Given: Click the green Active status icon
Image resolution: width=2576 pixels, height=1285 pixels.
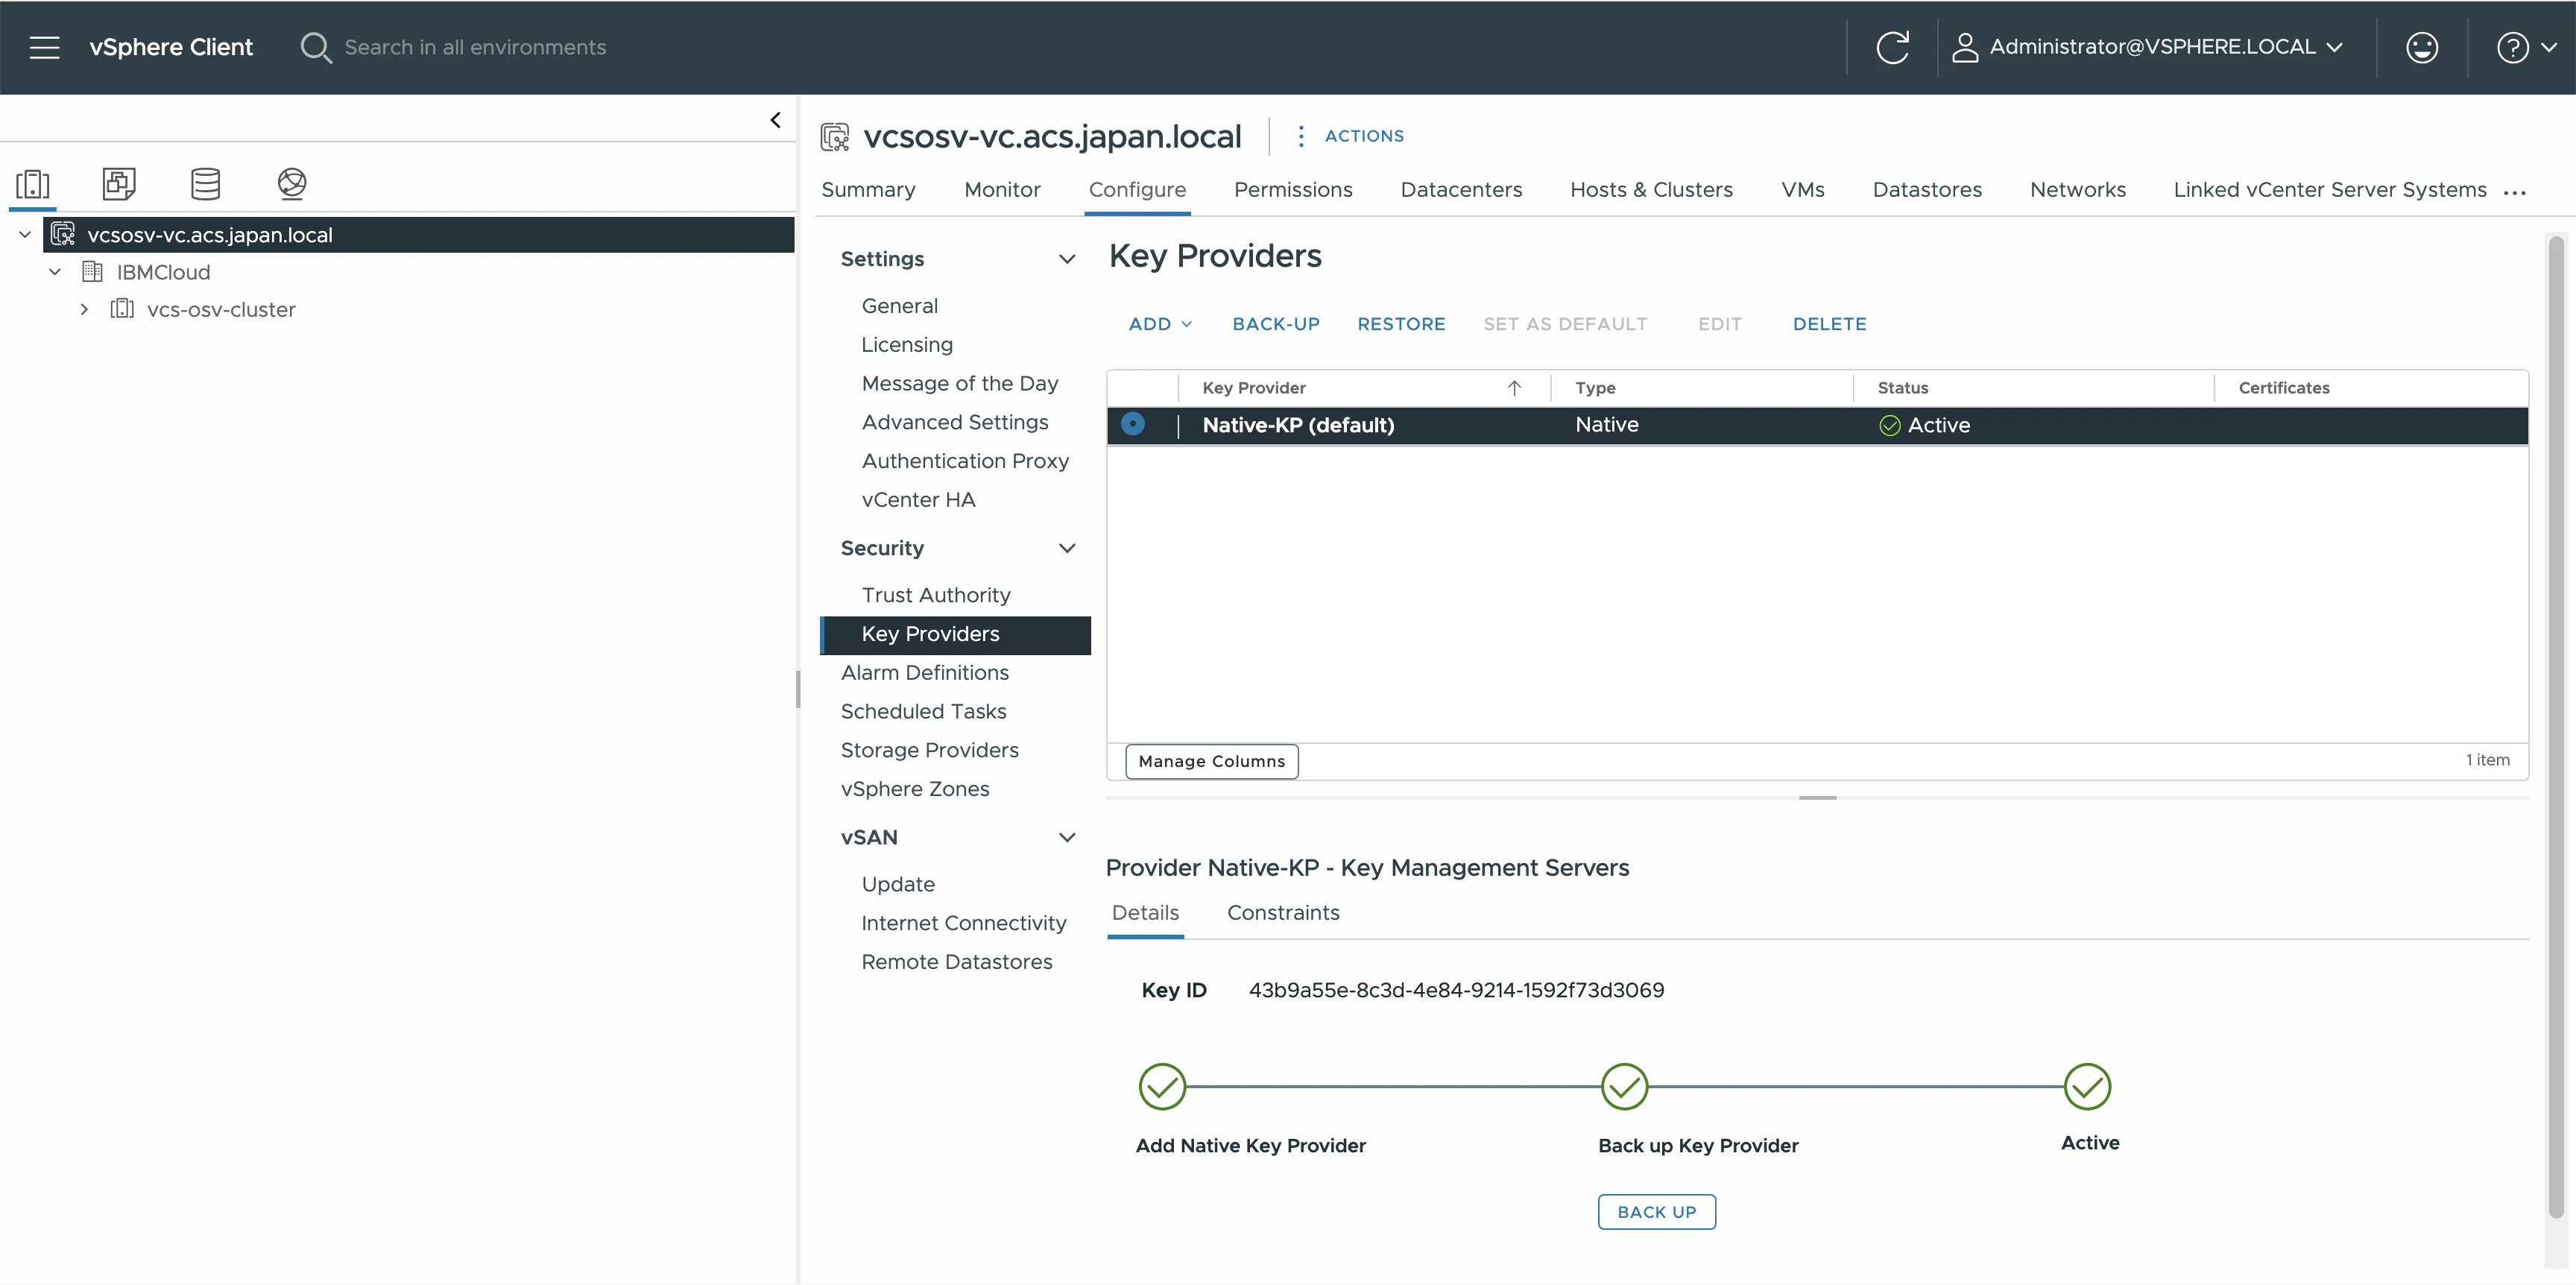Looking at the screenshot, I should pyautogui.click(x=1889, y=425).
